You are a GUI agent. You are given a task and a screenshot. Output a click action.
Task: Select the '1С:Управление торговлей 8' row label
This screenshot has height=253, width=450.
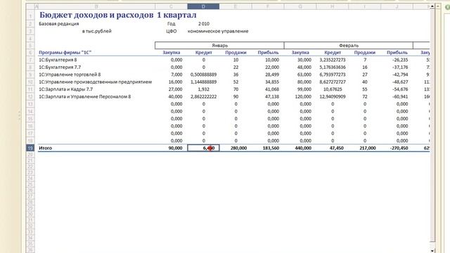(70, 74)
